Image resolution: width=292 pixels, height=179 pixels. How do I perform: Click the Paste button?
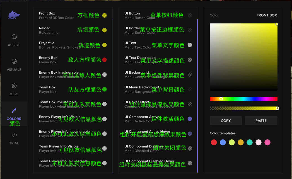click(261, 121)
